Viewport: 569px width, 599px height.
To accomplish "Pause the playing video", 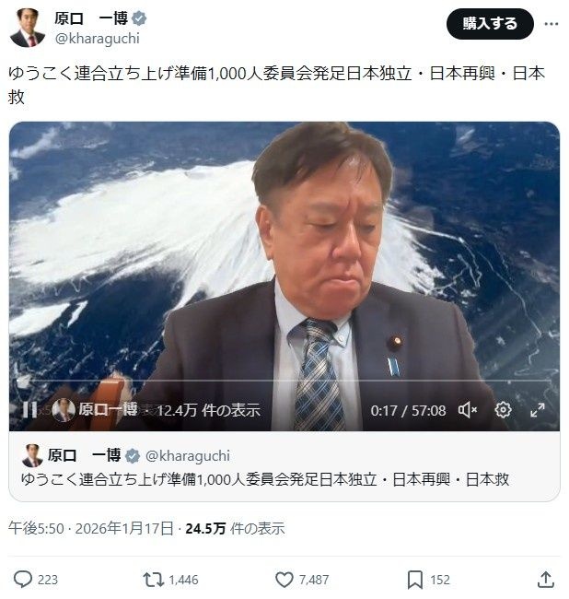I will point(29,410).
